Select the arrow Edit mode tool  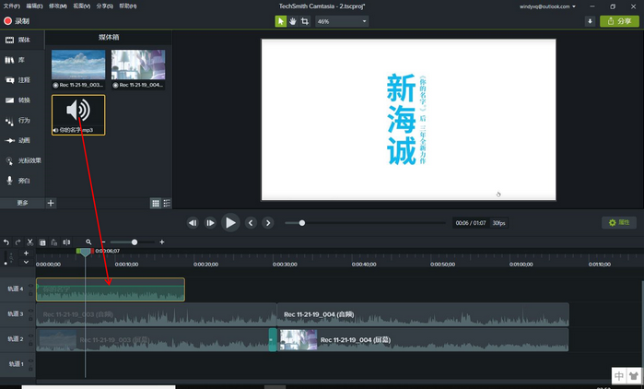[x=280, y=21]
